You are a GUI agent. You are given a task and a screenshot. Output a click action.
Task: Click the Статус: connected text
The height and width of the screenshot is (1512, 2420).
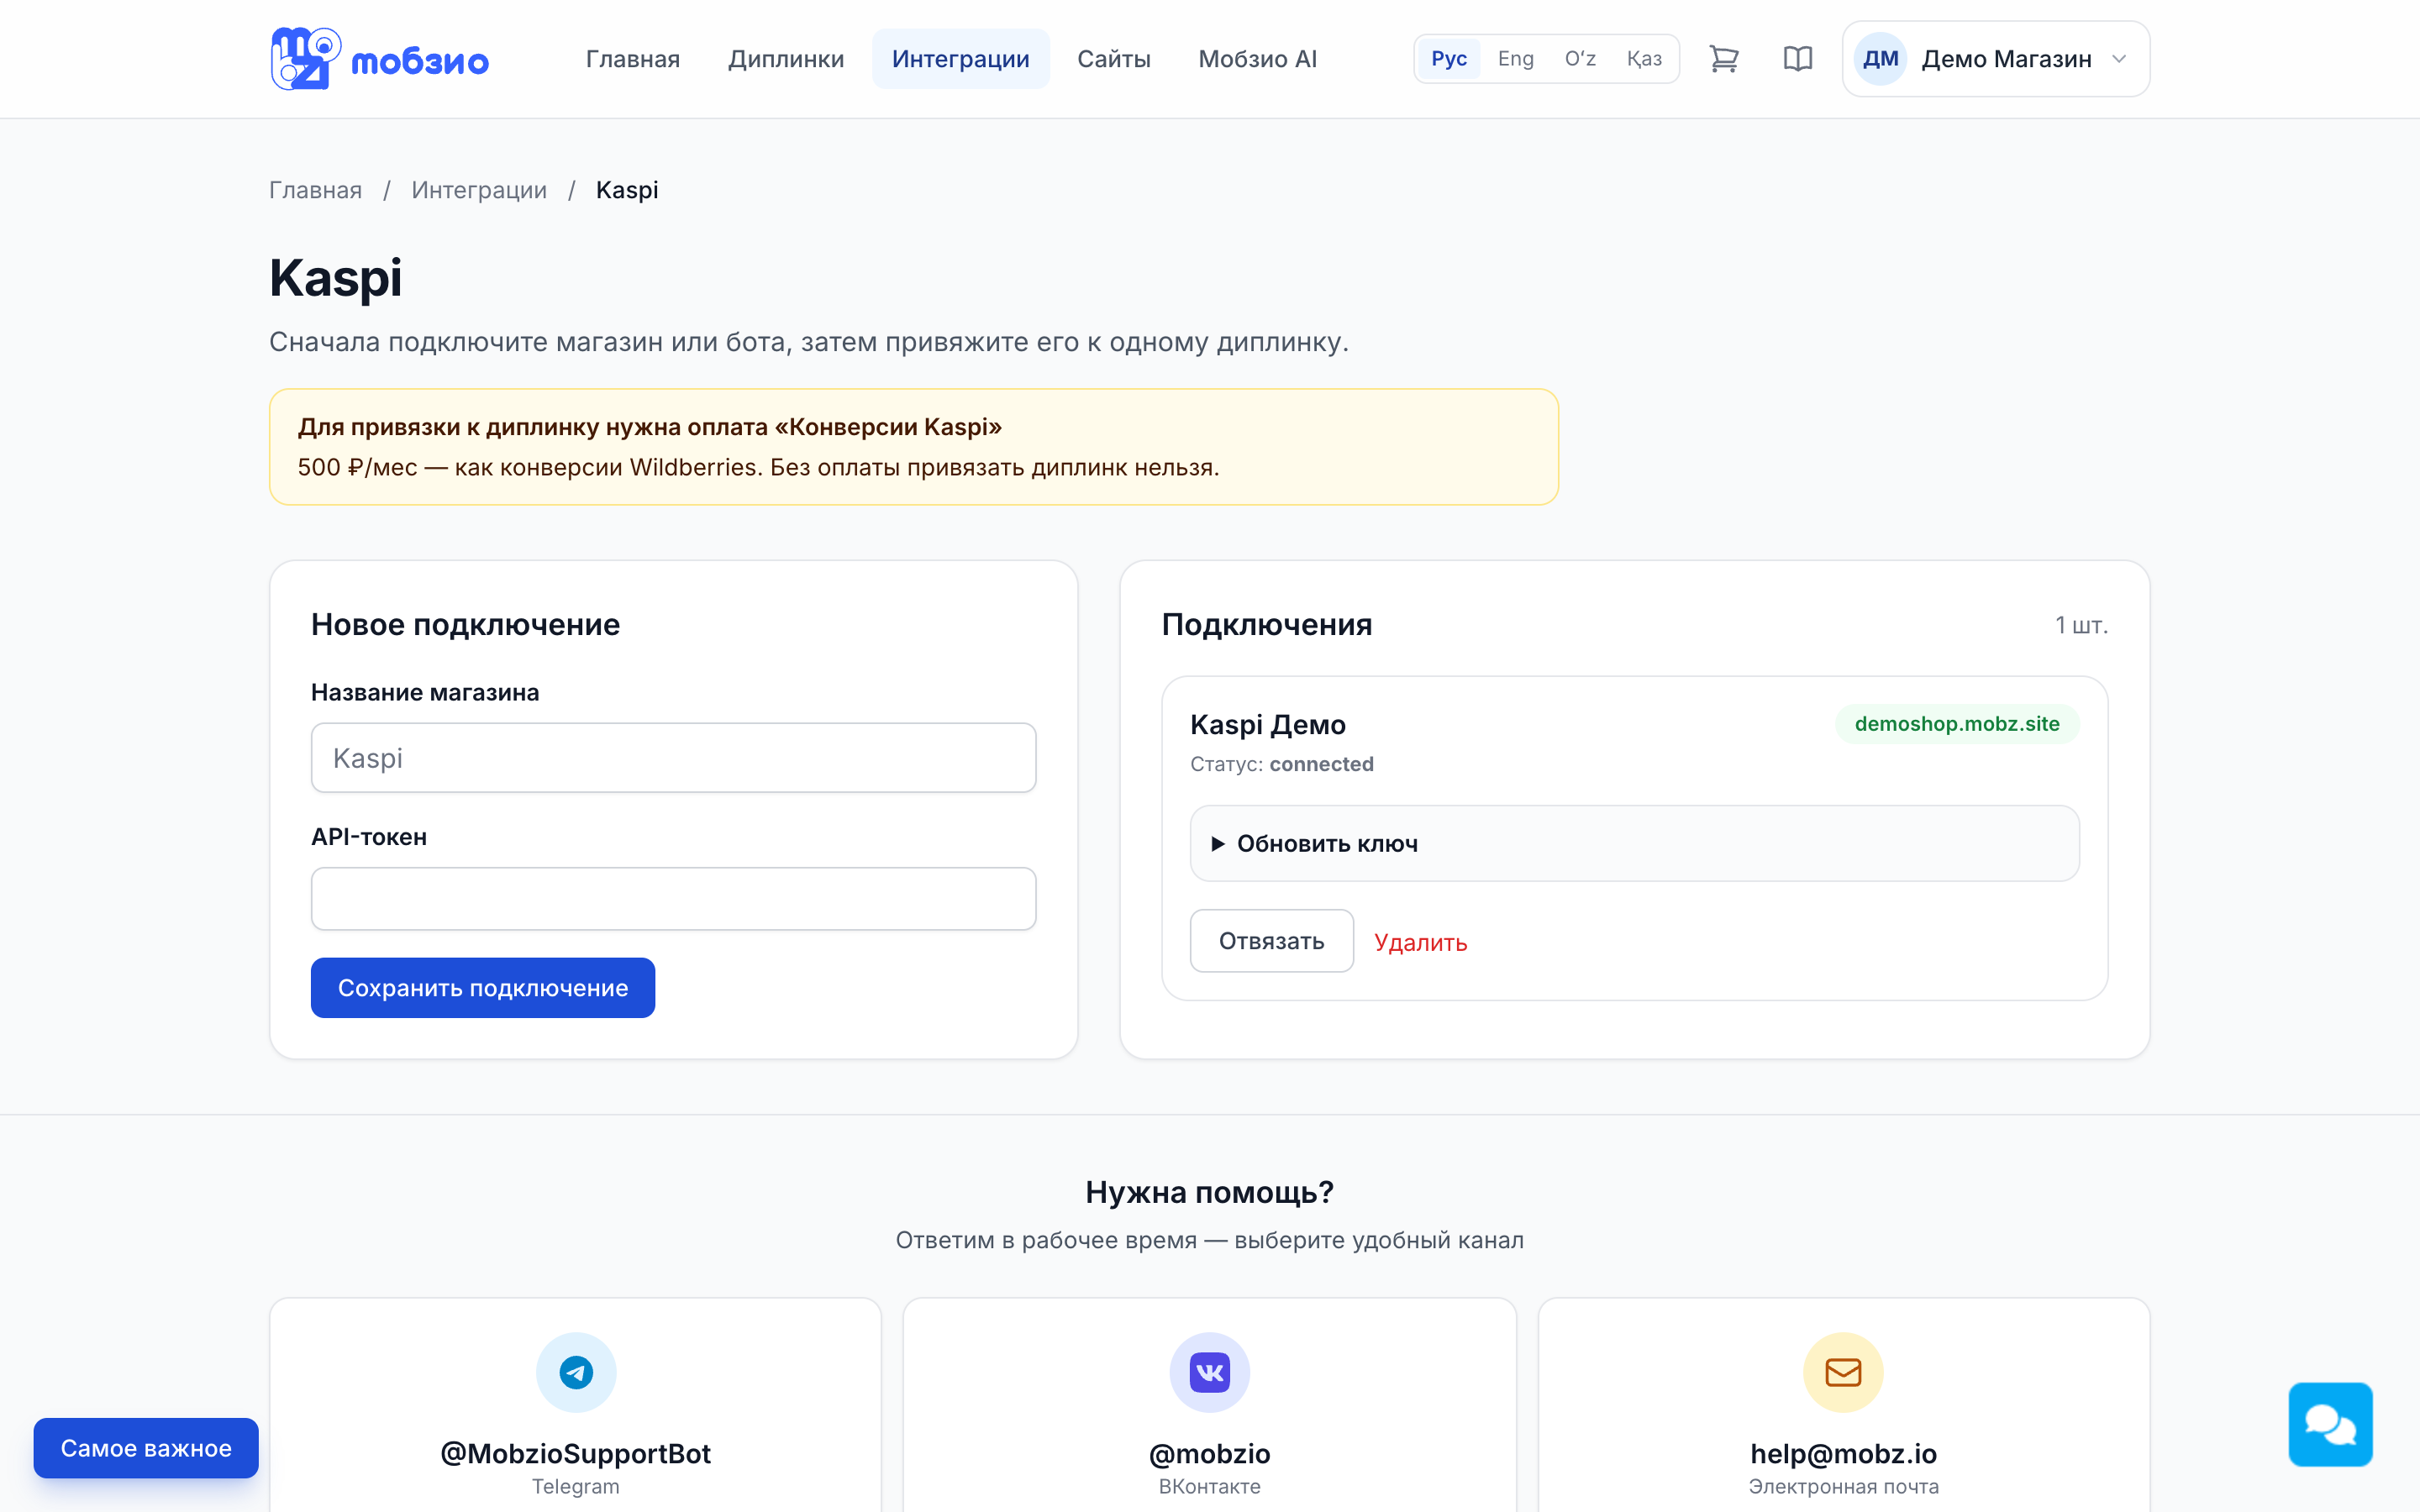[x=1282, y=764]
